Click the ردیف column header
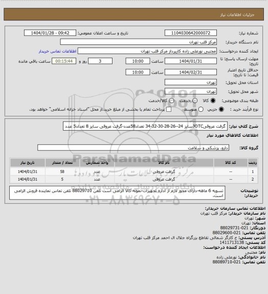268x294 pixels. [x=253, y=162]
